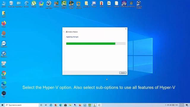Launch the Nox player desktop shortcut
The height and width of the screenshot is (107, 190).
(4, 94)
